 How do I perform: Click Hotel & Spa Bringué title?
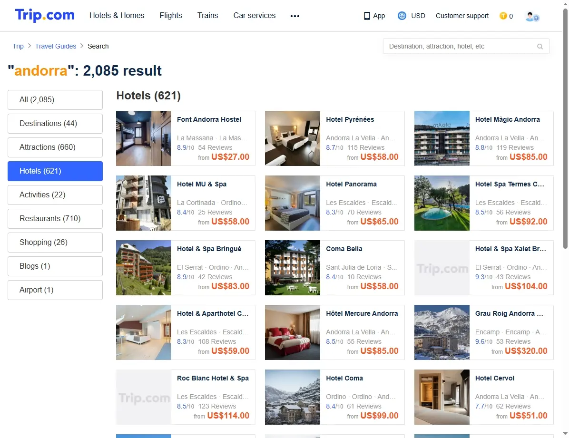pyautogui.click(x=209, y=249)
